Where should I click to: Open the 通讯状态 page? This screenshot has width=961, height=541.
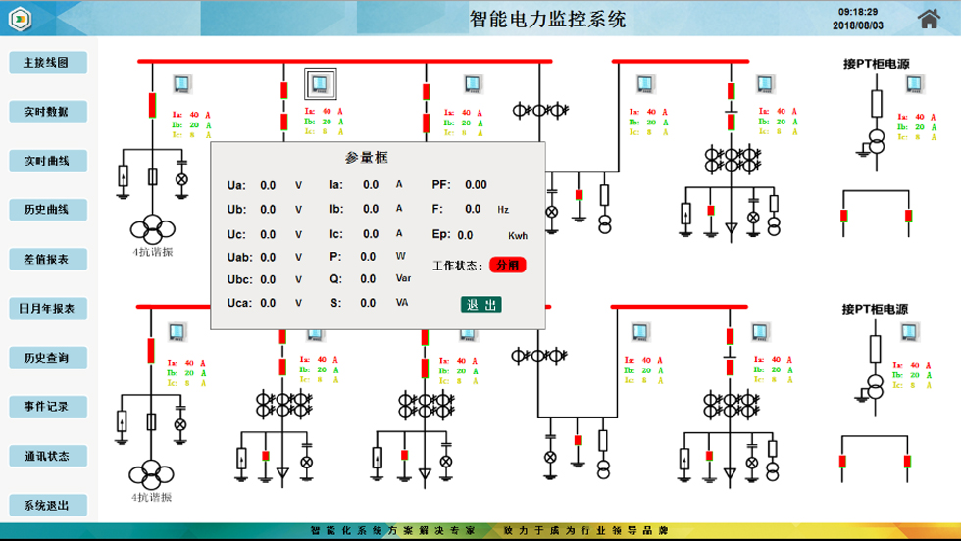47,457
